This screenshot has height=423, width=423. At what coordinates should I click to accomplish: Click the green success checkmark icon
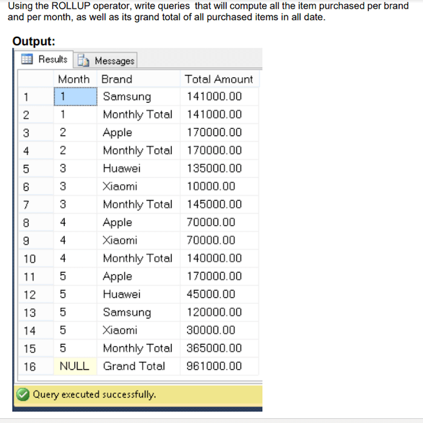pyautogui.click(x=23, y=395)
